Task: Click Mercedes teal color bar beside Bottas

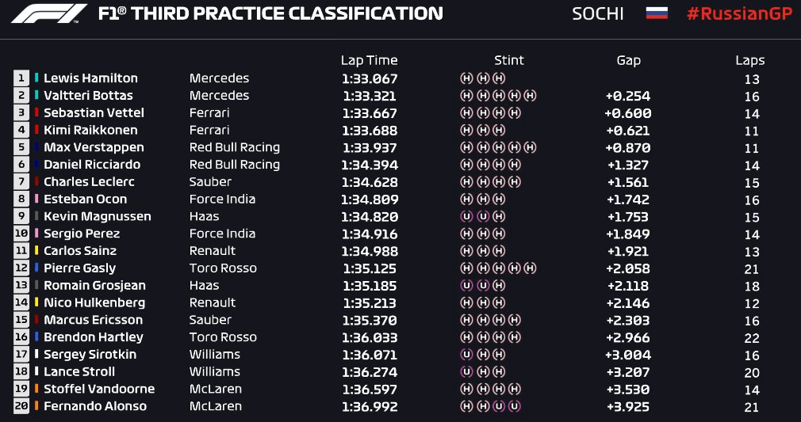Action: 36,96
